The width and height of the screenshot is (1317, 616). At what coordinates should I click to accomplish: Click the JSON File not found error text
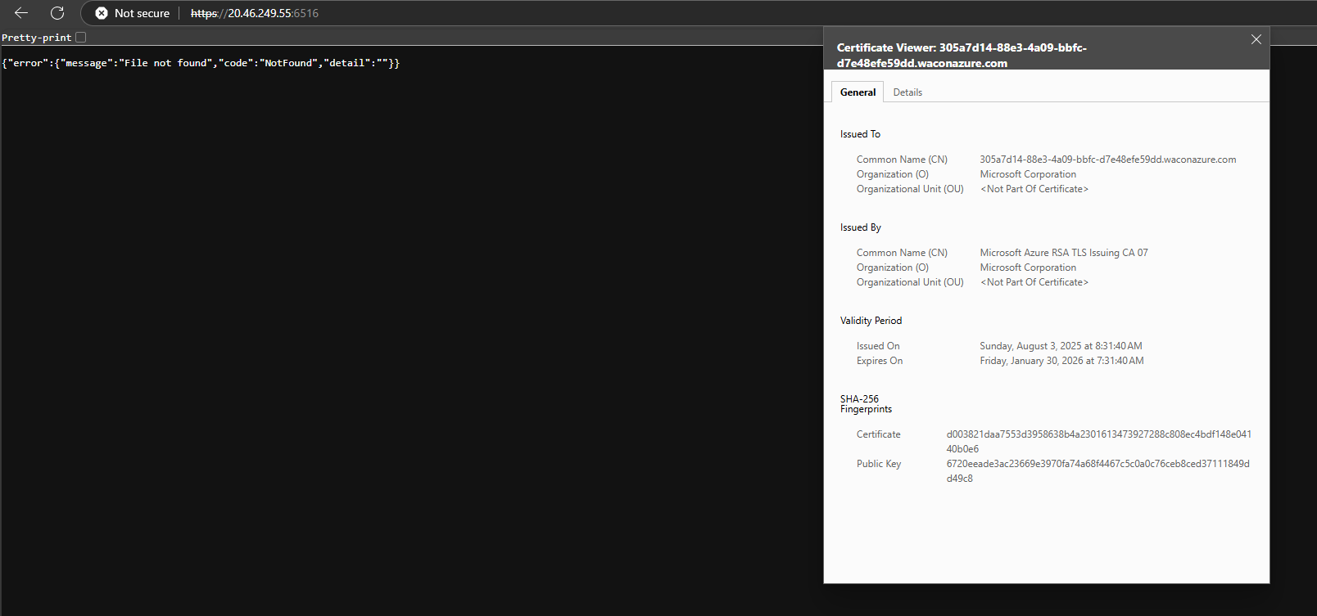tap(201, 63)
